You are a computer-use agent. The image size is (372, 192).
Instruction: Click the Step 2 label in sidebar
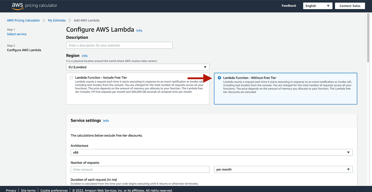[11, 45]
